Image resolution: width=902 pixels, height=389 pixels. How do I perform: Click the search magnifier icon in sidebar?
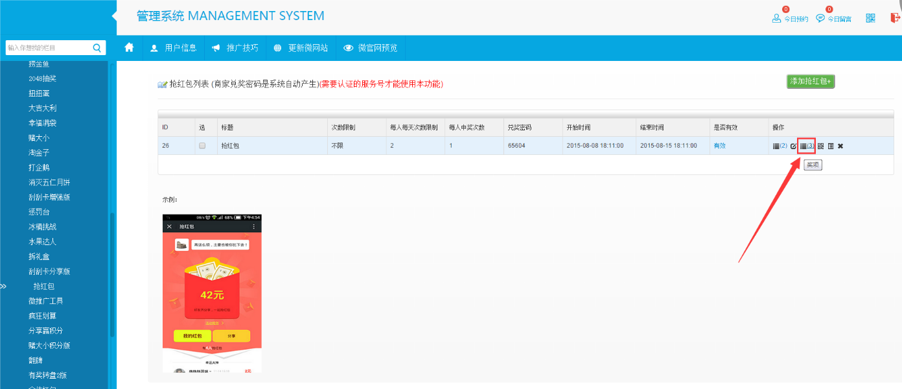[97, 47]
